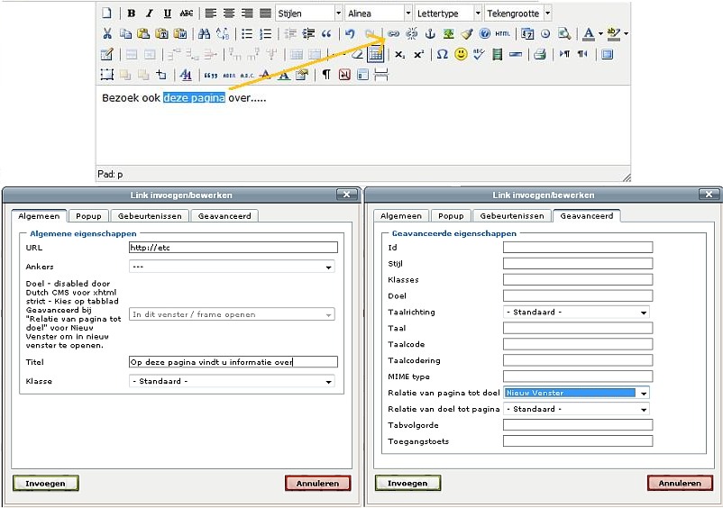723x508 pixels.
Task: Remove link with the unlink icon
Action: point(412,33)
